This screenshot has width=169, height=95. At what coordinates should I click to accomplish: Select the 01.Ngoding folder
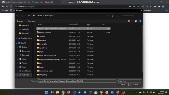click(x=73, y=75)
